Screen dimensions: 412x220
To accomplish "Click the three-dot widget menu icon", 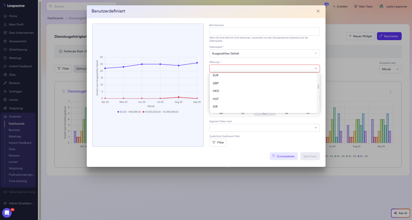I will [x=391, y=92].
